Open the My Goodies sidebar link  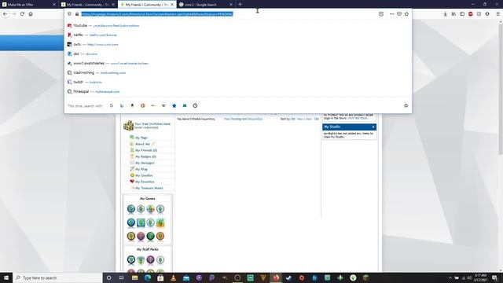[144, 175]
